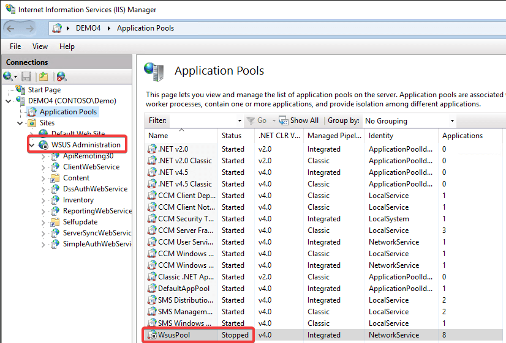
Task: Click the Classic .NET Ap... pool icon
Action: click(152, 276)
